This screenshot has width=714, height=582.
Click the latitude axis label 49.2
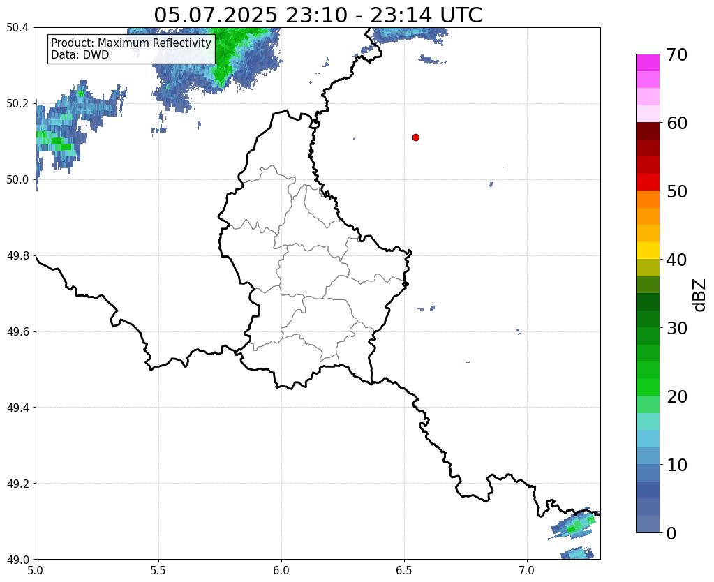pyautogui.click(x=17, y=484)
